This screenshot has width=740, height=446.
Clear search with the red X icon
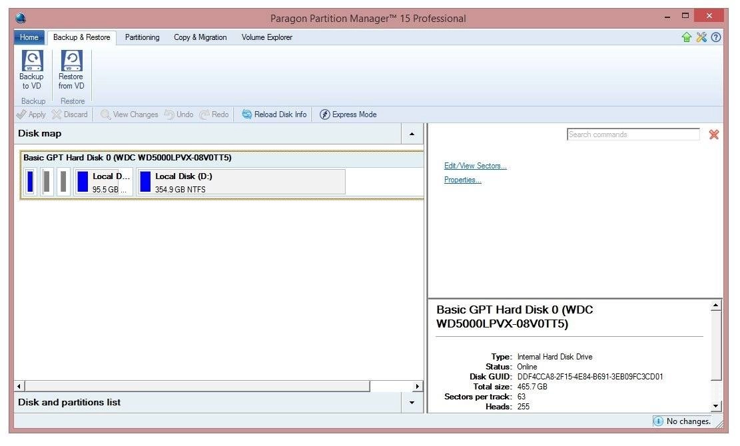click(x=714, y=135)
